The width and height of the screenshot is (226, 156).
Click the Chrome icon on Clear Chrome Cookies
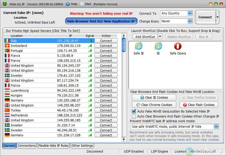138,105
